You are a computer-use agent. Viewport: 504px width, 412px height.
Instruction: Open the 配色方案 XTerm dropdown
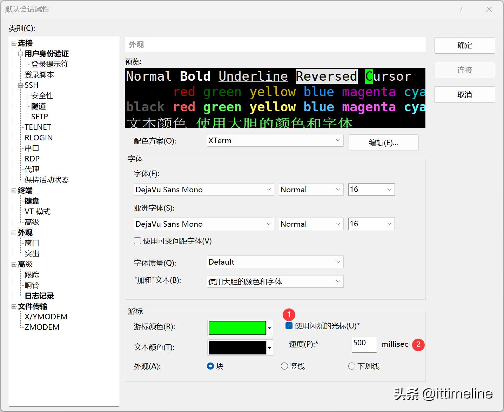point(275,141)
